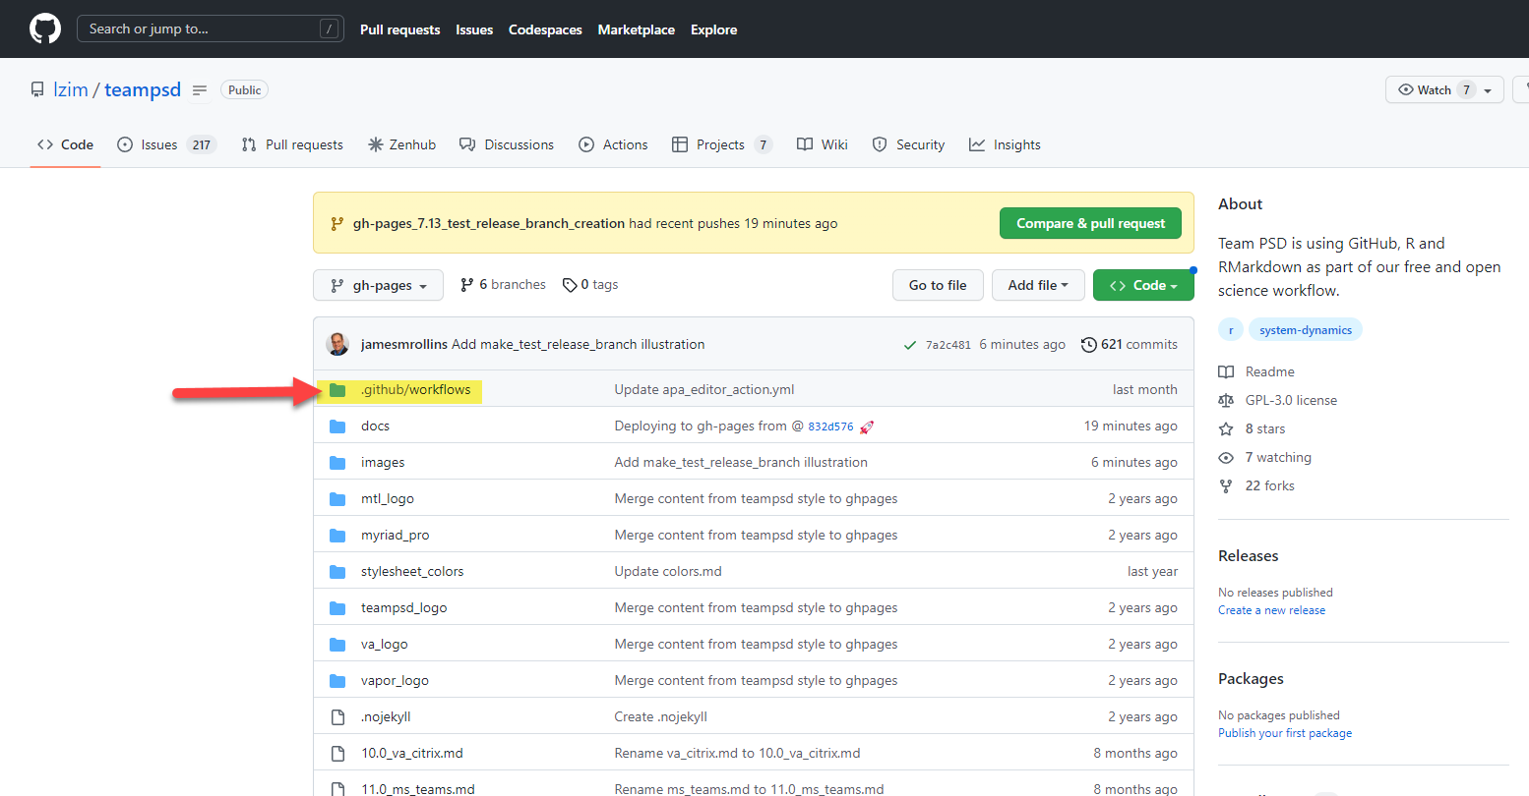The width and height of the screenshot is (1529, 796).
Task: Click the teampsd_logo folder icon
Action: point(337,608)
